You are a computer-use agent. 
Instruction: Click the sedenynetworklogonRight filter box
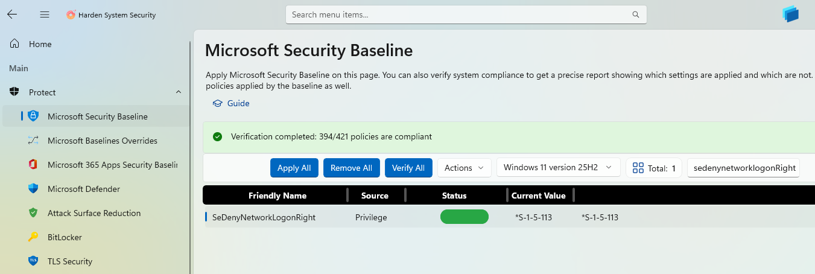(744, 168)
